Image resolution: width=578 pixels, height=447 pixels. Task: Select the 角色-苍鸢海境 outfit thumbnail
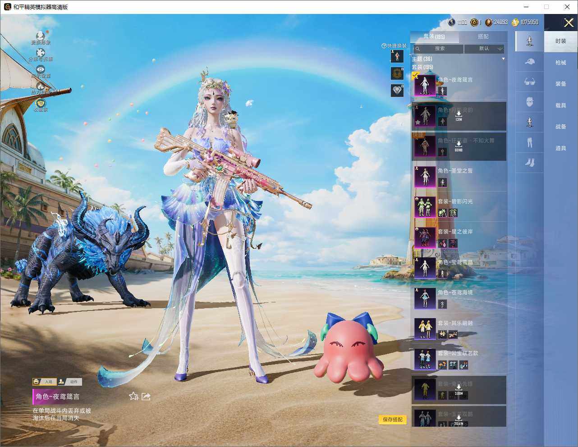point(425,298)
